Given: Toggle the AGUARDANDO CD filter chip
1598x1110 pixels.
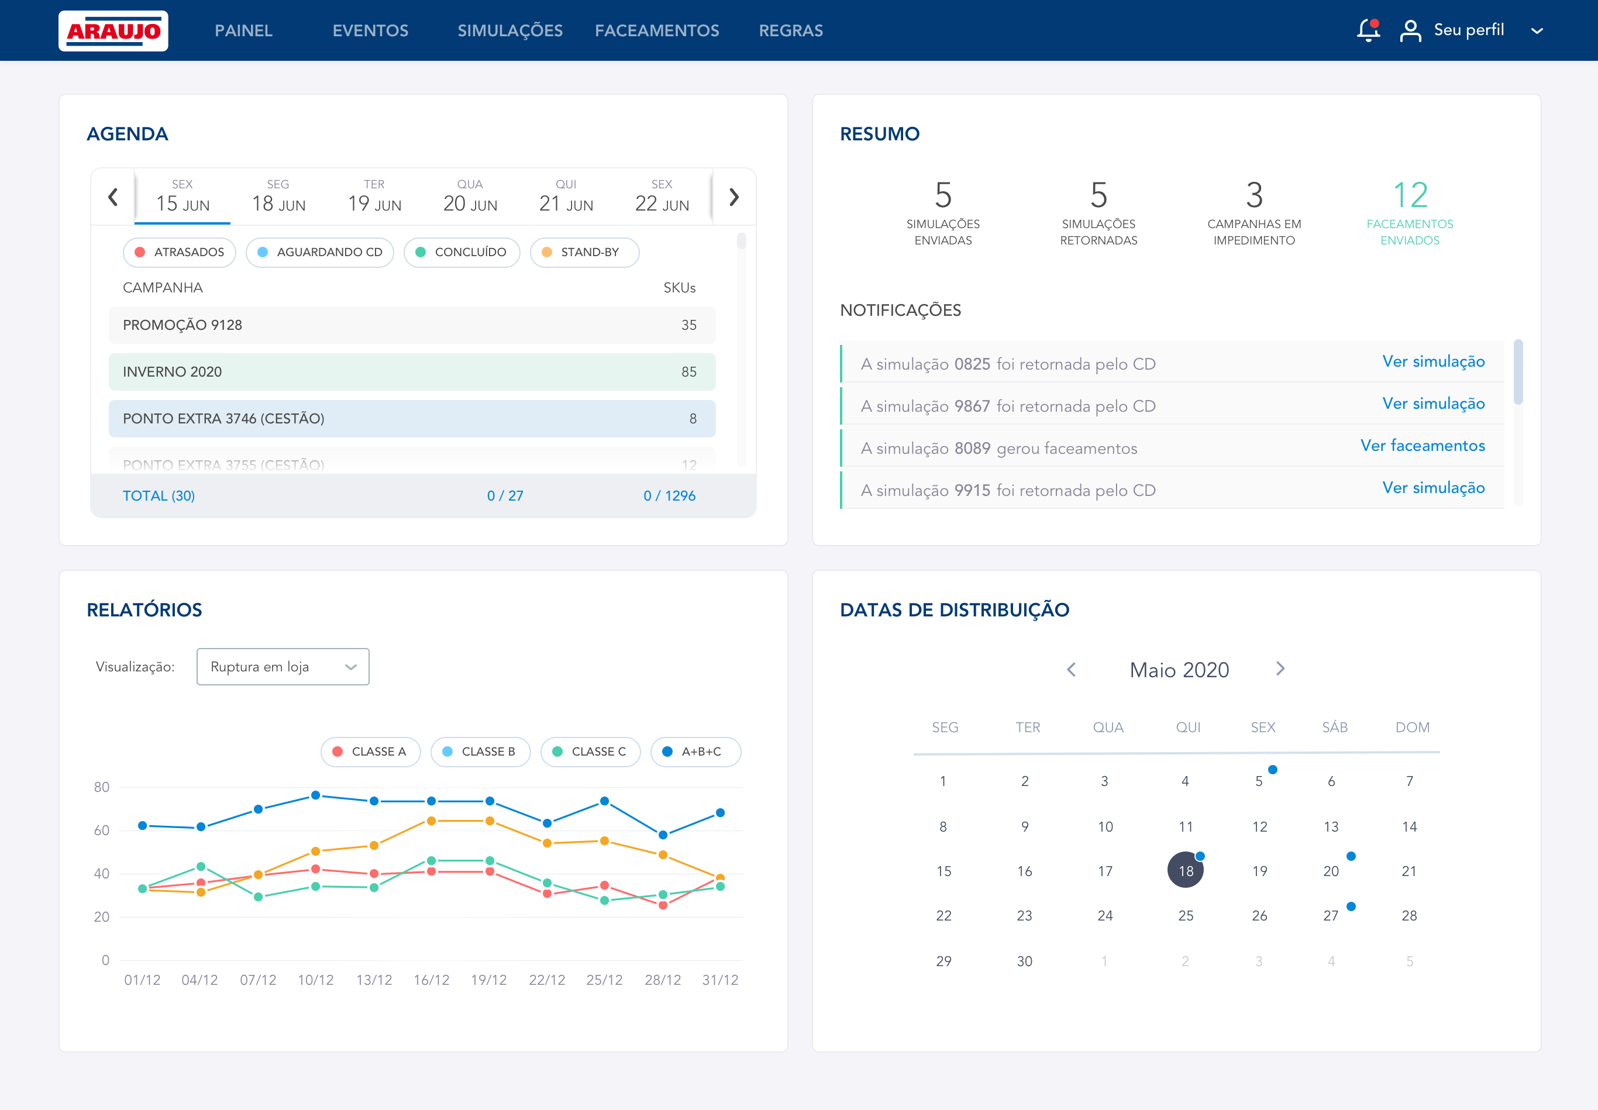Looking at the screenshot, I should [x=320, y=251].
